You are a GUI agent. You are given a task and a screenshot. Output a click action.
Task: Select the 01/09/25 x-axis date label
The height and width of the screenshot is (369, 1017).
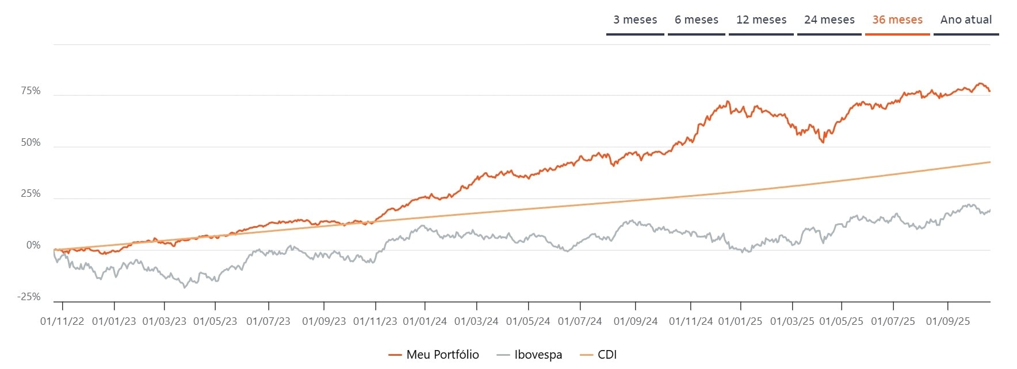[947, 321]
